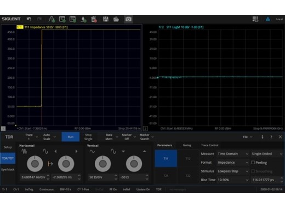Click the horizontal delay knob
285x208 pixels.
[x=66, y=164]
